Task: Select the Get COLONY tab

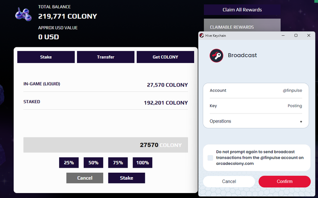Action: [x=165, y=57]
